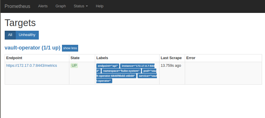
Task: Click the State column header
Action: 75,58
